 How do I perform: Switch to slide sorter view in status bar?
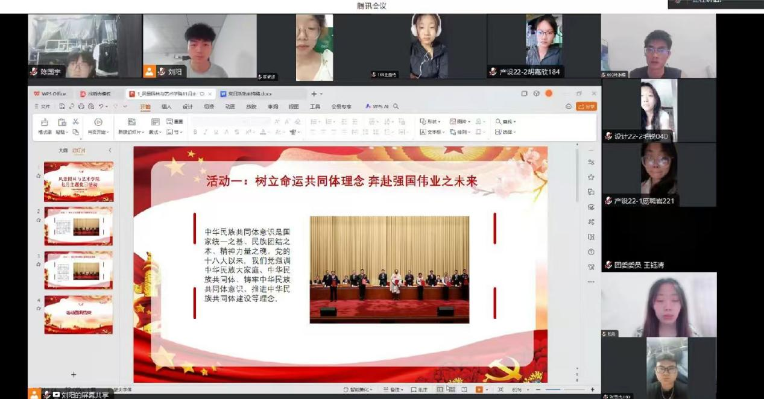coord(451,390)
